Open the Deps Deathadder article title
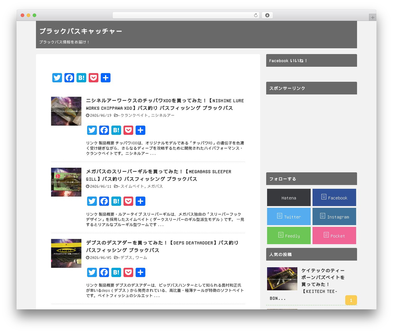The height and width of the screenshot is (333, 393). click(x=162, y=247)
